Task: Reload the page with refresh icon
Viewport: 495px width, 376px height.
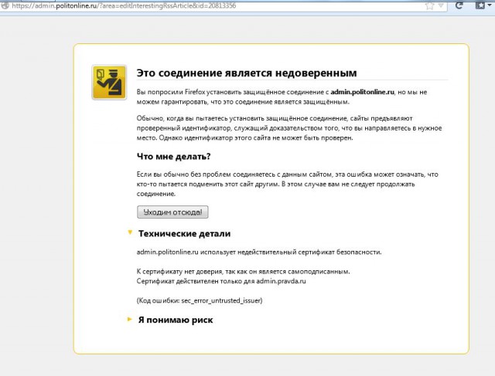Action: tap(459, 5)
